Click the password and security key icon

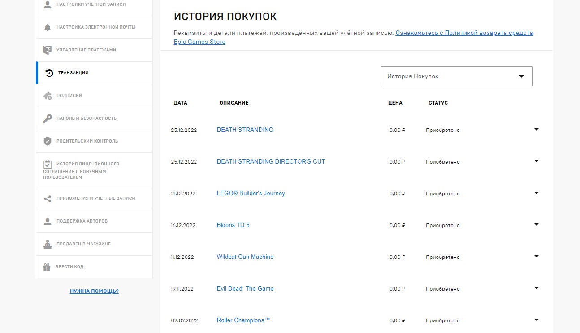(47, 118)
